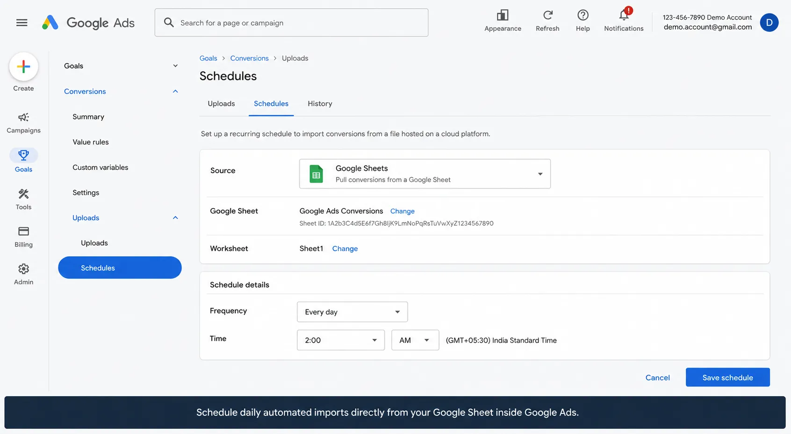Image resolution: width=791 pixels, height=434 pixels.
Task: Open Appearance settings icon
Action: click(x=503, y=15)
